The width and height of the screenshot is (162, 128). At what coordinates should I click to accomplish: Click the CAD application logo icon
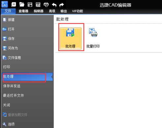pos(5,4)
